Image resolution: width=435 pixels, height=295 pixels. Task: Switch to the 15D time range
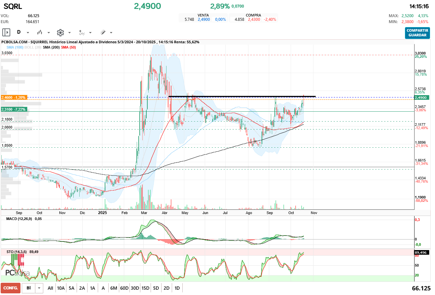coord(145,288)
